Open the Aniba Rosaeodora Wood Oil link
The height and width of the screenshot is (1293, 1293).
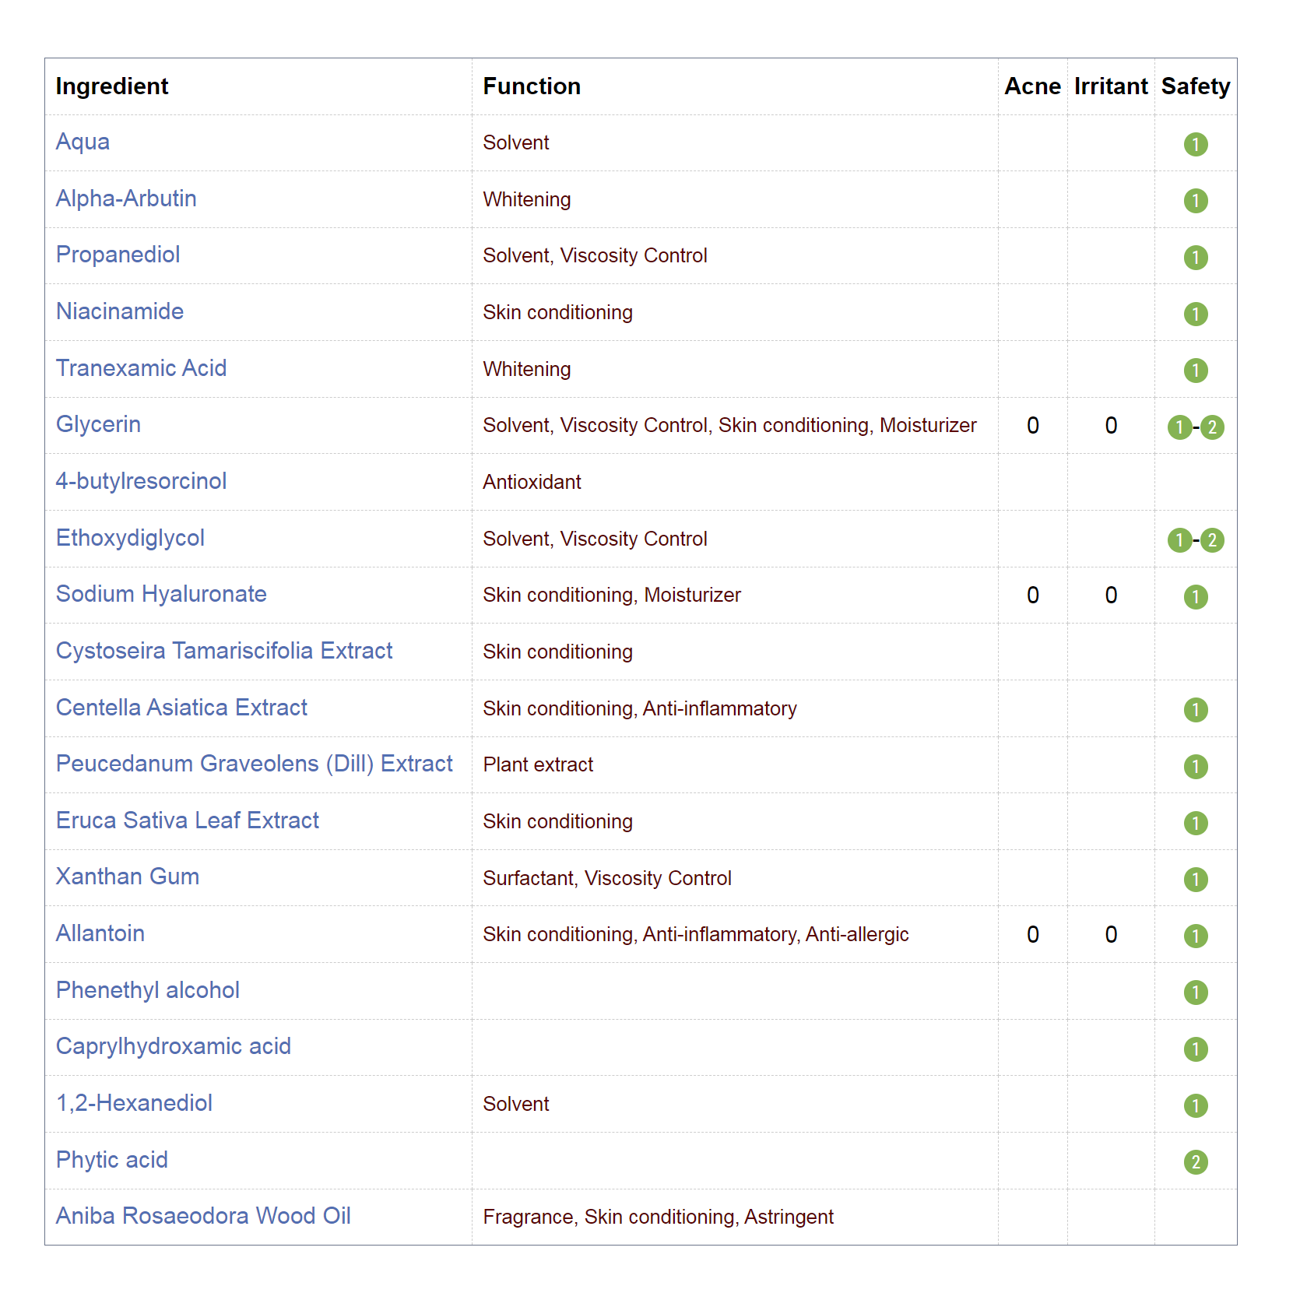203,1216
